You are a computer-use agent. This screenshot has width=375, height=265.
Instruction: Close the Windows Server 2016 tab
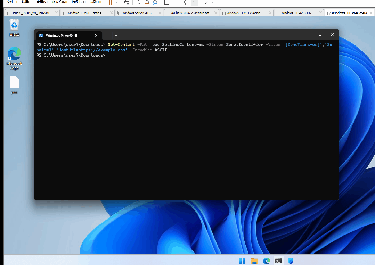tap(160, 13)
